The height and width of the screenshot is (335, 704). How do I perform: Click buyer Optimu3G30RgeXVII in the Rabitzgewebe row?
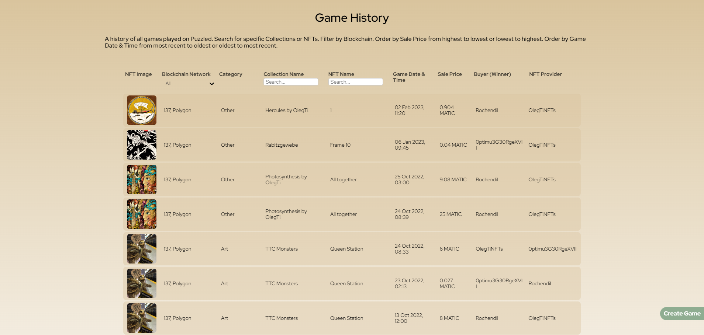499,145
